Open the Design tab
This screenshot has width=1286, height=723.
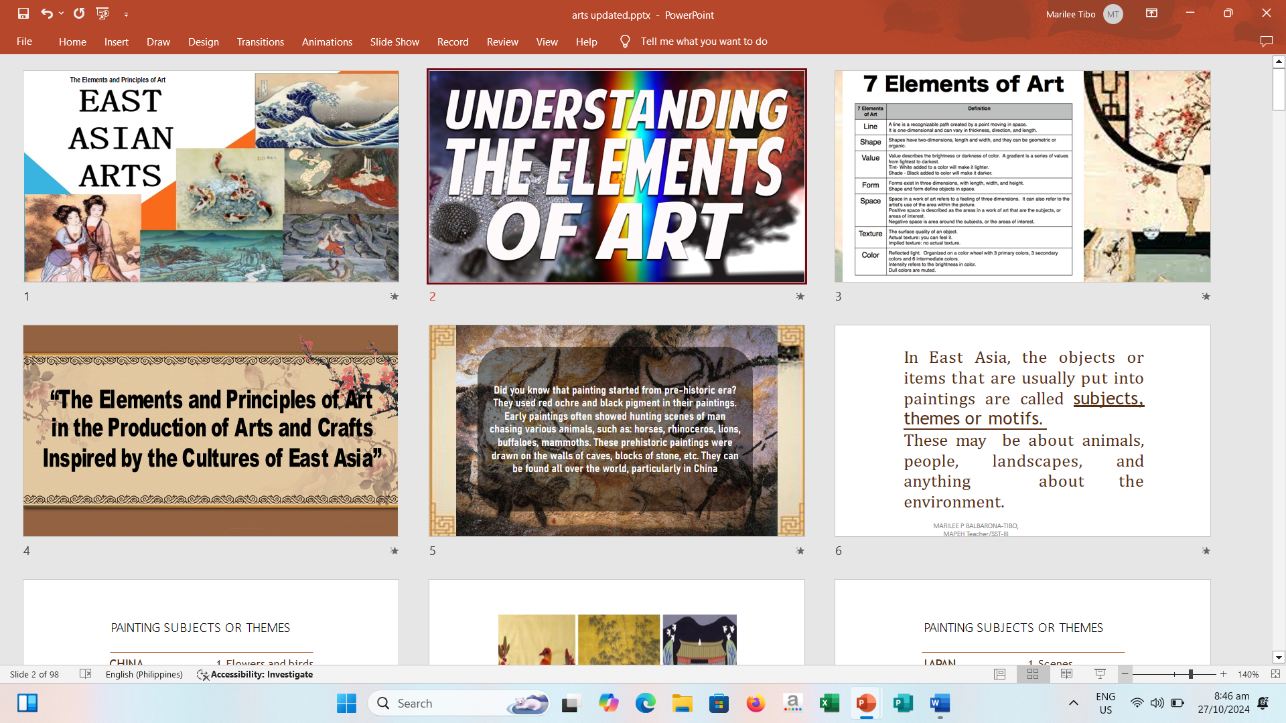(x=203, y=42)
